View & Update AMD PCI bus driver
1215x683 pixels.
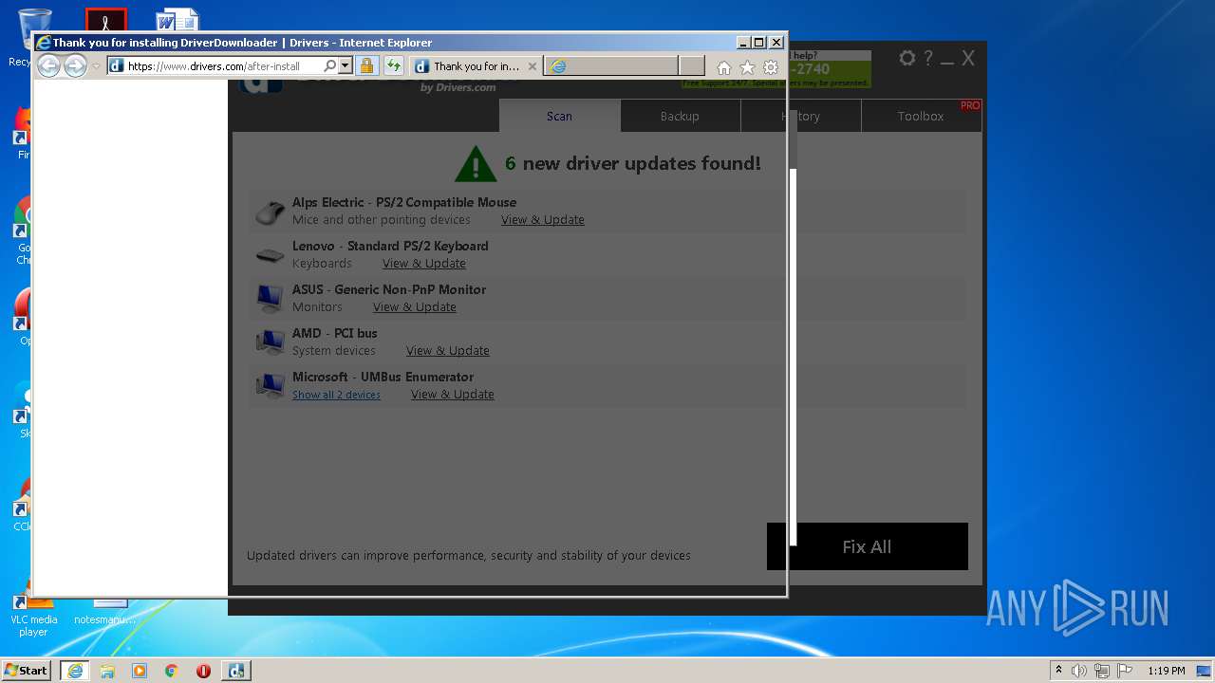point(448,351)
